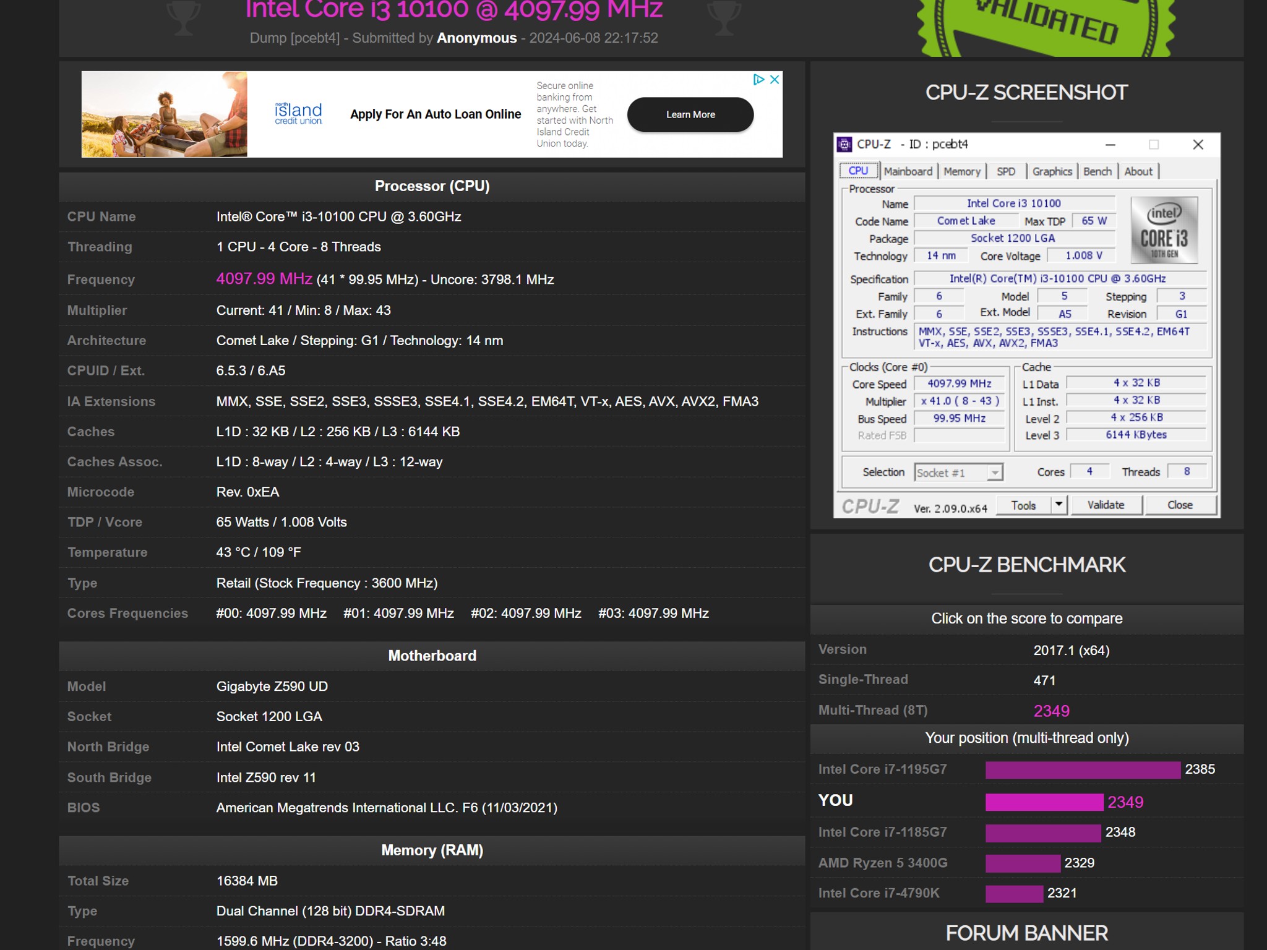Close the ad with the X icon
1267x950 pixels.
[x=774, y=79]
